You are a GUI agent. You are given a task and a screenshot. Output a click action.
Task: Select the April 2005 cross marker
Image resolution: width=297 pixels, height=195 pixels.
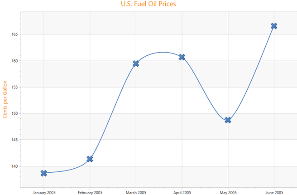pos(182,57)
